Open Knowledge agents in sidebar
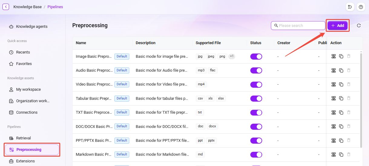 32,27
